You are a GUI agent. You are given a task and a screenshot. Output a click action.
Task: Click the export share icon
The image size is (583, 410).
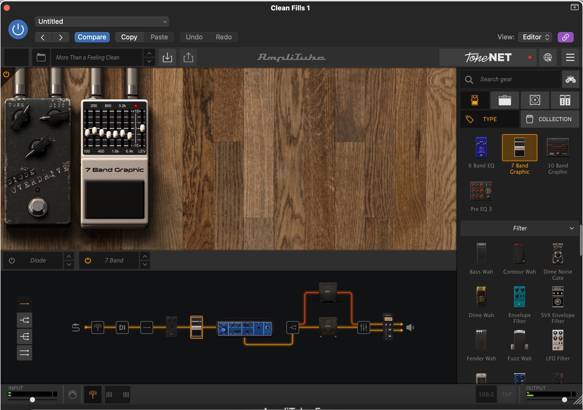(x=188, y=57)
